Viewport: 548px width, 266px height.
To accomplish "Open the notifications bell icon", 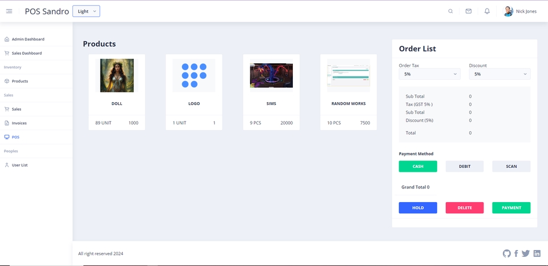I will 487,11.
